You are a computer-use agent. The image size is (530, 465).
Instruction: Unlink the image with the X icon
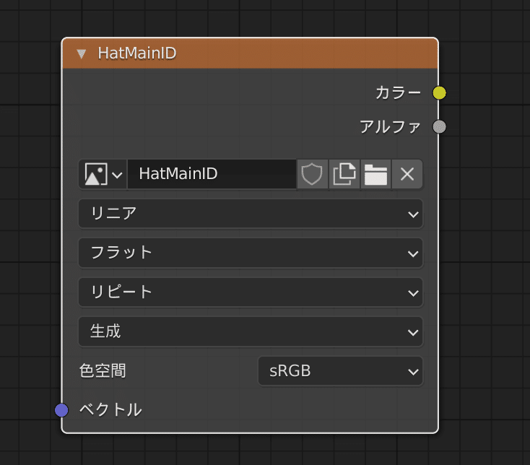[407, 174]
